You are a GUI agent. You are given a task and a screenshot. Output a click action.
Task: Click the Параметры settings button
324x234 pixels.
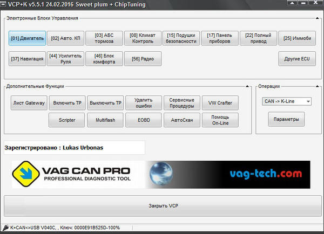(x=285, y=119)
